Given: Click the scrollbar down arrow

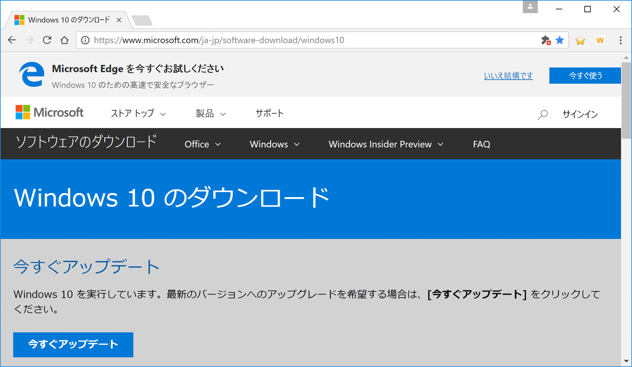Looking at the screenshot, I should pos(626,362).
